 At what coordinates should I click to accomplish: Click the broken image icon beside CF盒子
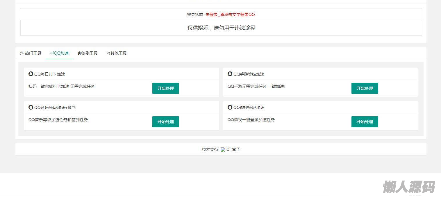pos(223,150)
